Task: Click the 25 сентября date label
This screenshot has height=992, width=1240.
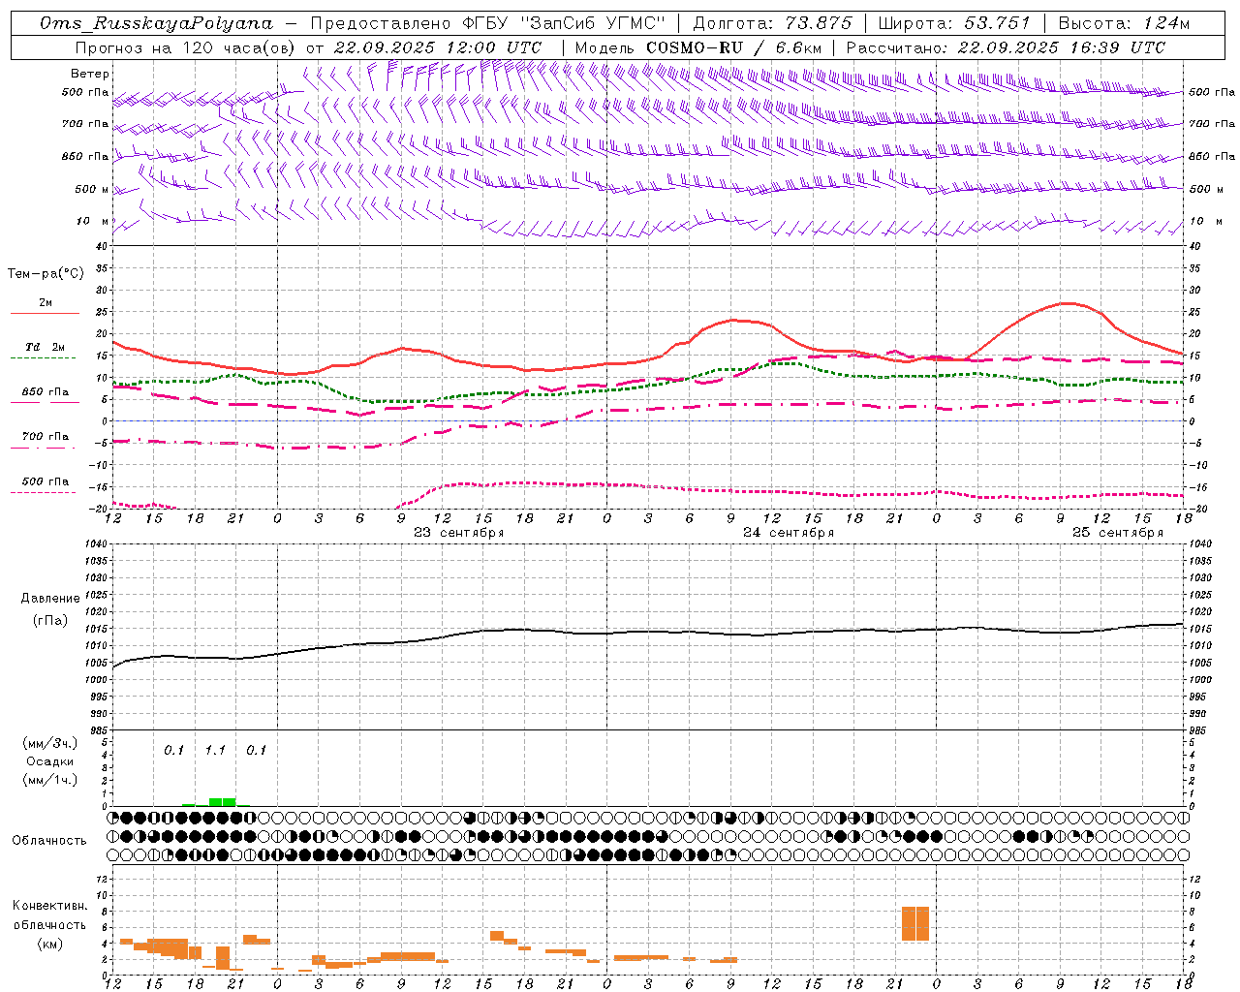Action: click(x=1118, y=533)
